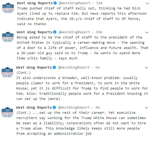163x141 pixels.
Task: Expand the options chevron on the 19m tweet
Action: (147, 32)
